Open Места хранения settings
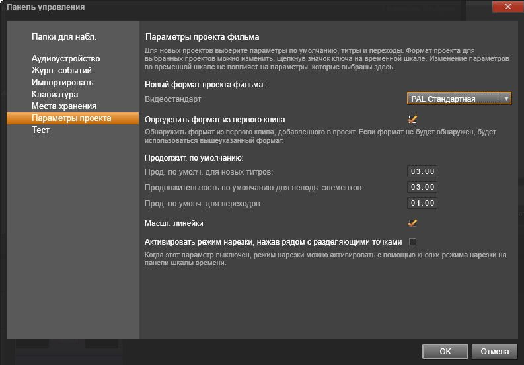 (x=64, y=106)
